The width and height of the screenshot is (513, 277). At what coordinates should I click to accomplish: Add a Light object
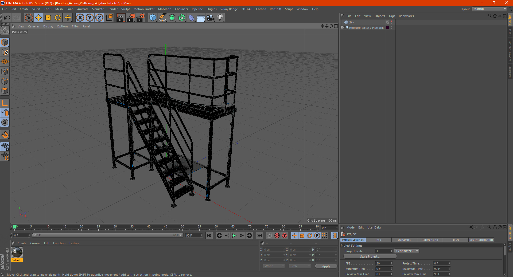(x=220, y=18)
